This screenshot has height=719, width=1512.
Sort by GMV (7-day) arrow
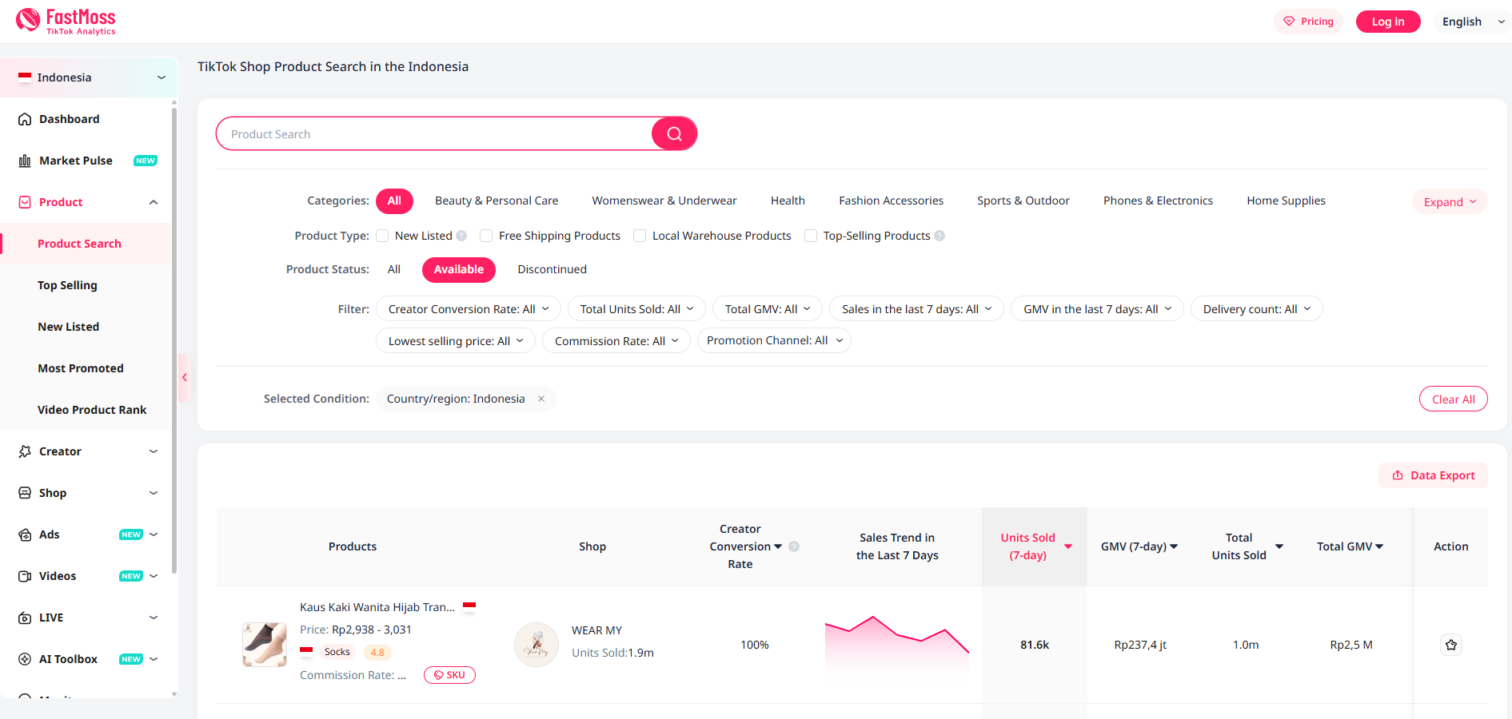click(x=1174, y=546)
